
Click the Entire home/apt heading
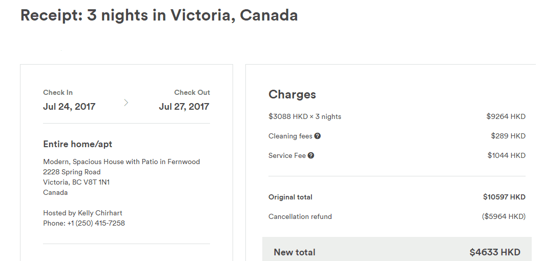pos(77,144)
